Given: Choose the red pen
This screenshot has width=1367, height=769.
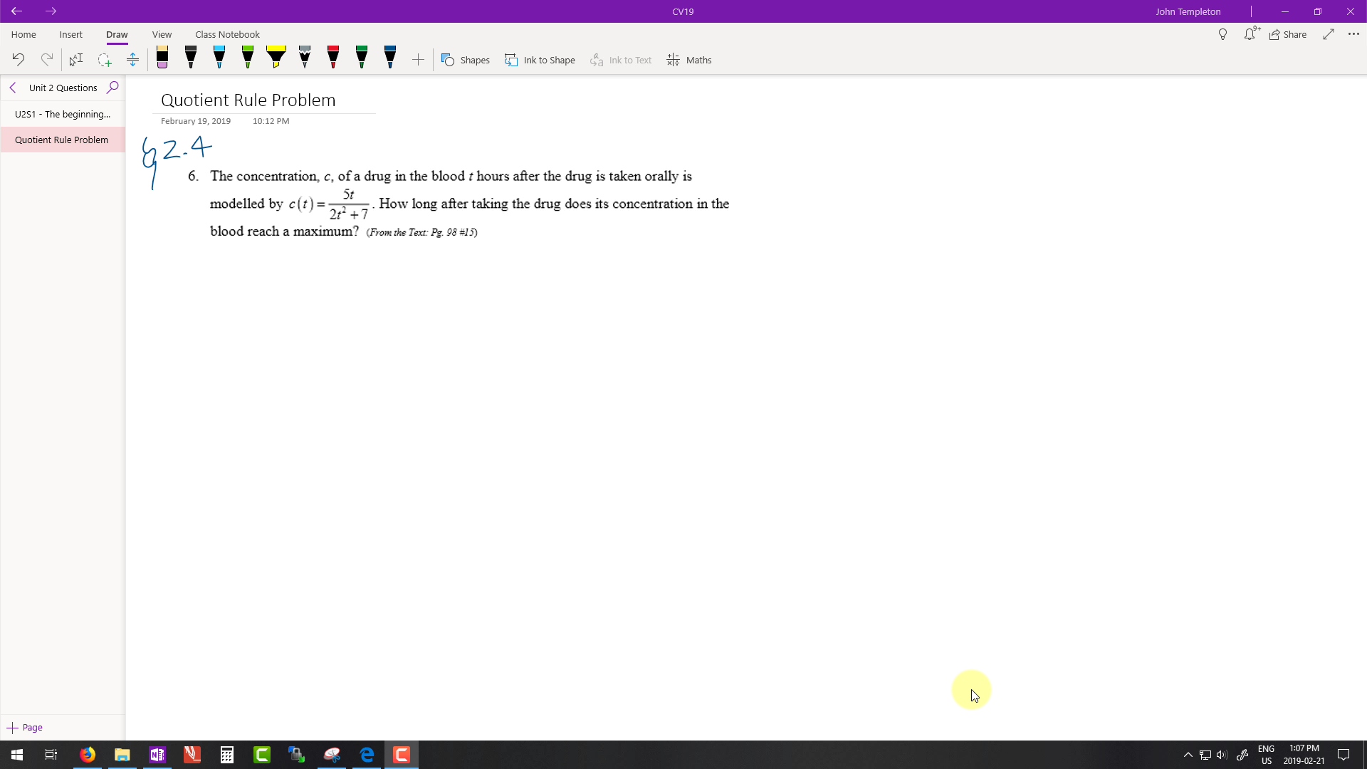Looking at the screenshot, I should [x=333, y=59].
